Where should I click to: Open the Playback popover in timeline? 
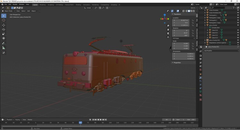click(x=10, y=119)
